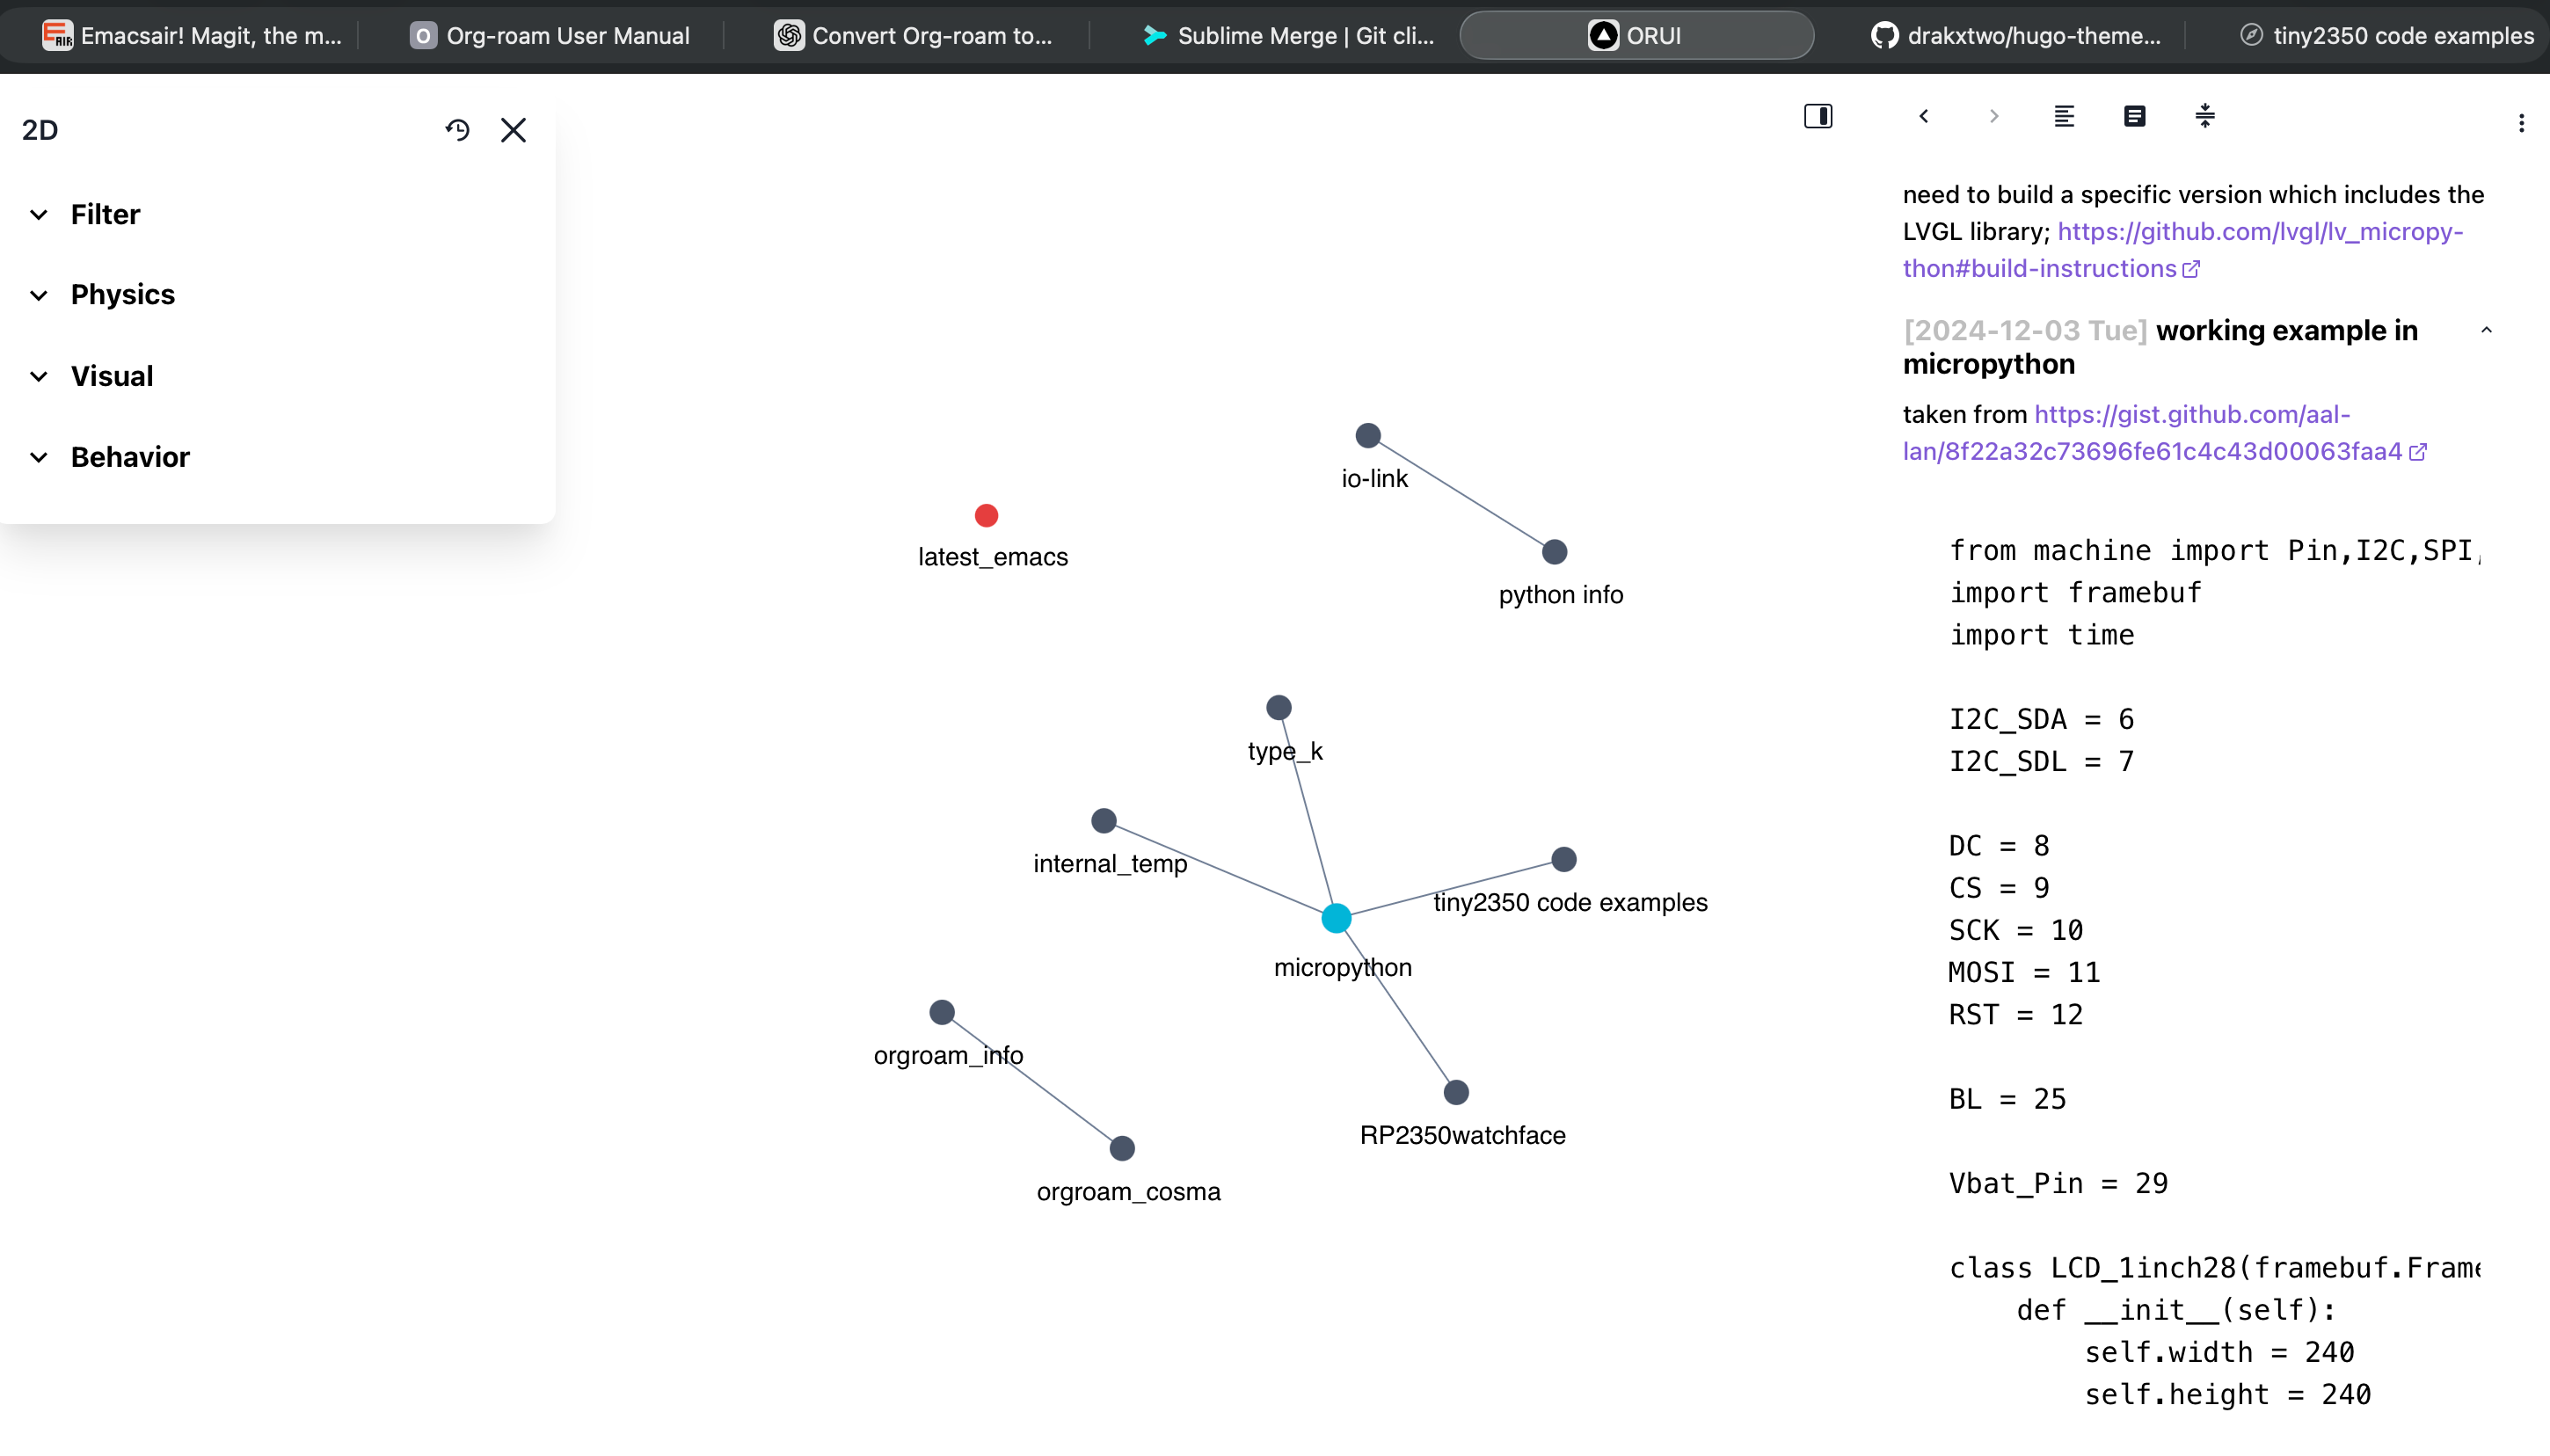Expand the Visual section

coord(111,376)
